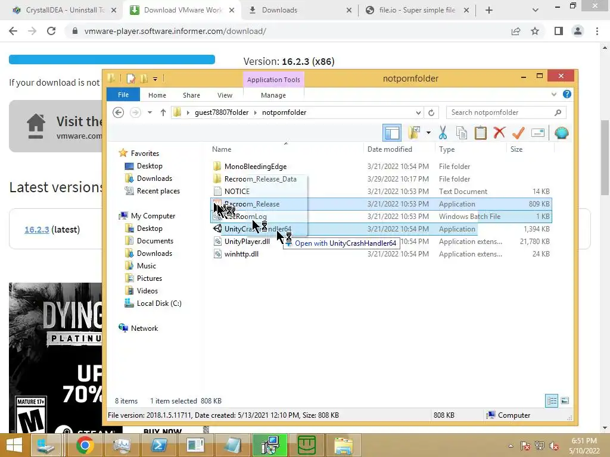Show hidden tray icons arrow

(x=511, y=446)
